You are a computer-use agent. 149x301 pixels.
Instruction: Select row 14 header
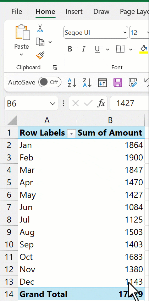coord(9,294)
